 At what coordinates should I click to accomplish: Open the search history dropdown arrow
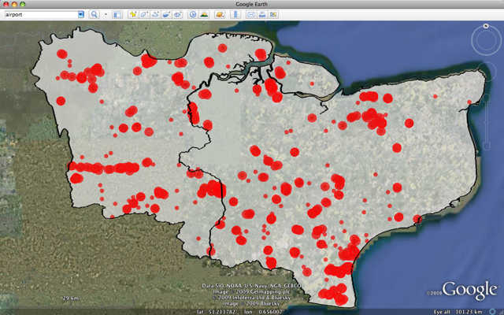click(x=81, y=14)
